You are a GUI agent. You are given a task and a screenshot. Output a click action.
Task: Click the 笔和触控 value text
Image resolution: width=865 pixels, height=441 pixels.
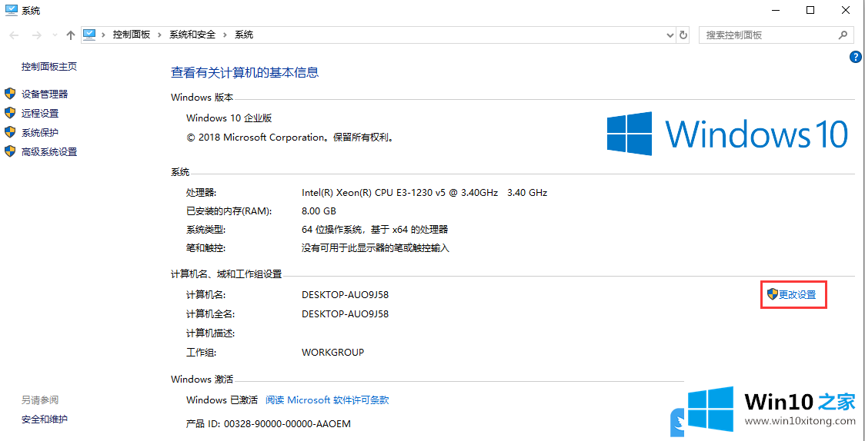pos(376,248)
